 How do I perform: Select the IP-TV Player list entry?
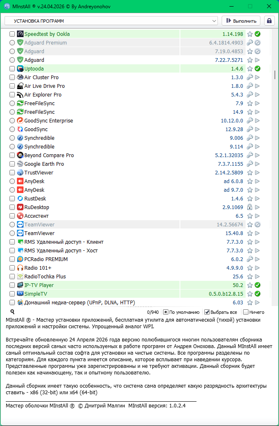pyautogui.click(x=39, y=285)
